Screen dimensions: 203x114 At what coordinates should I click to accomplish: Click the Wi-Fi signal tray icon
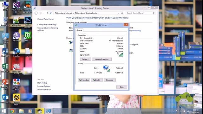[188, 111]
